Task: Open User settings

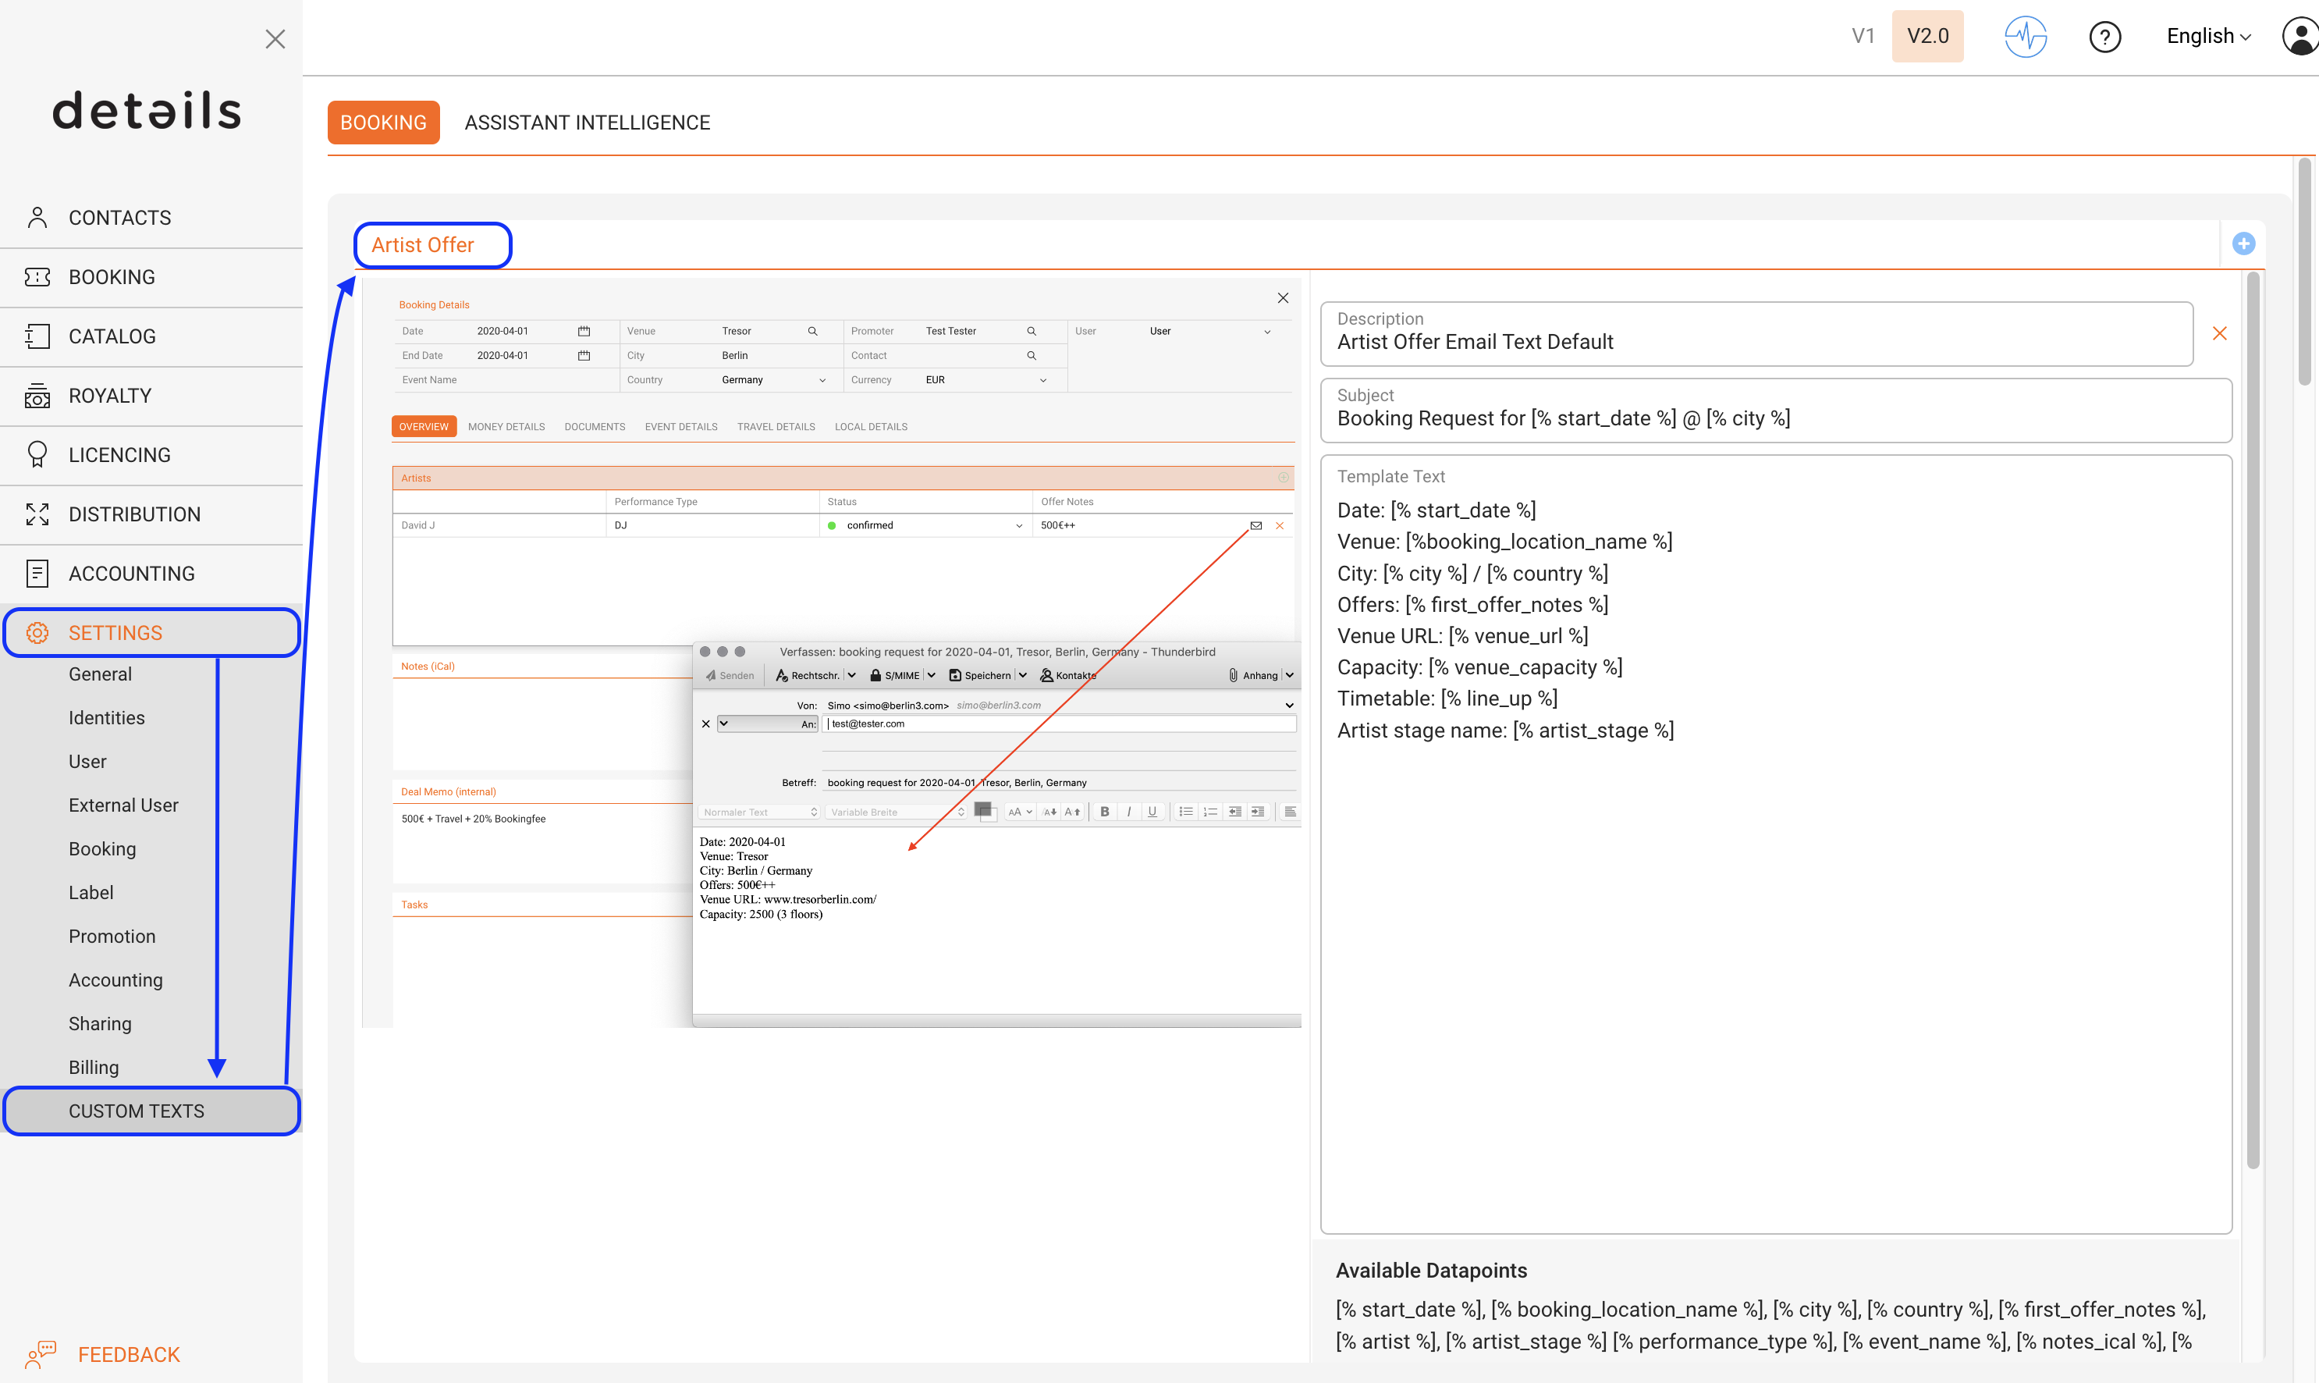Action: click(87, 763)
